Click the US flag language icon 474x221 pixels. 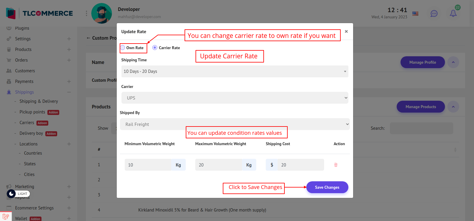pyautogui.click(x=415, y=14)
